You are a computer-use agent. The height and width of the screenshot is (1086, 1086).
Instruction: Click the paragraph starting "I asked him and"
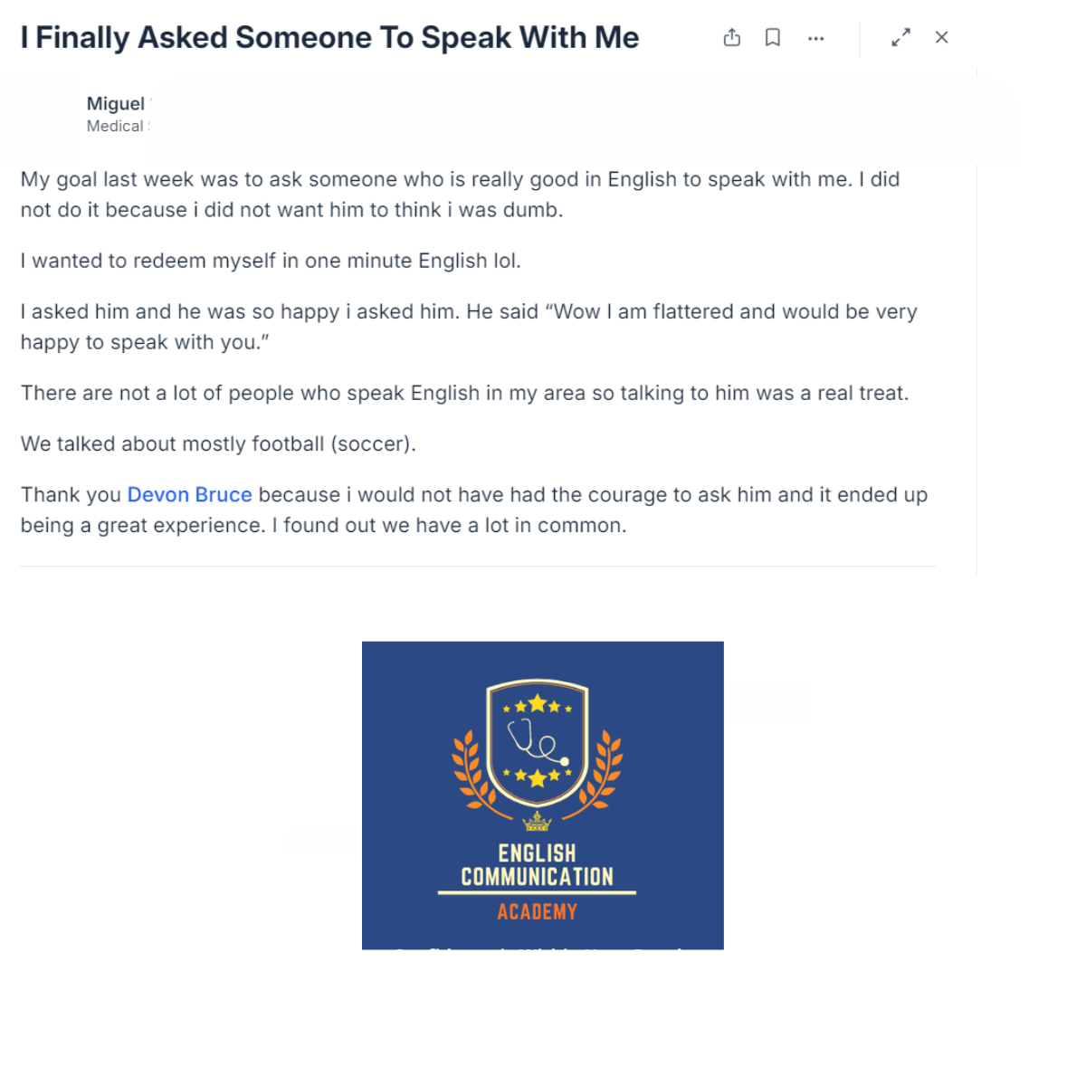[x=469, y=327]
